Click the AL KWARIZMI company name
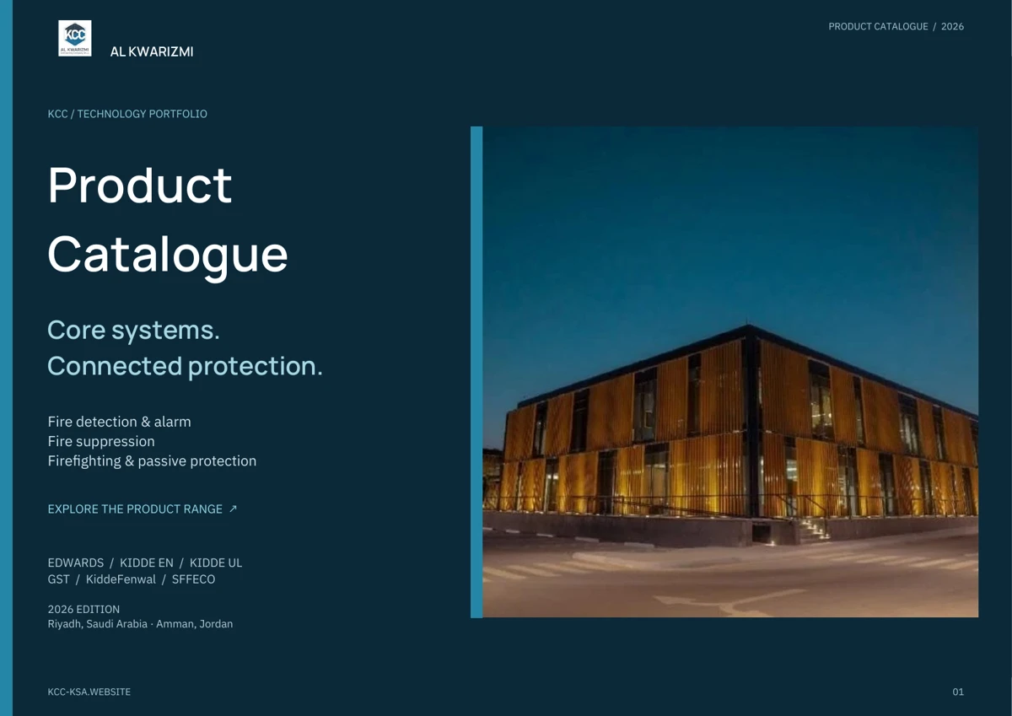1012x716 pixels. (152, 51)
